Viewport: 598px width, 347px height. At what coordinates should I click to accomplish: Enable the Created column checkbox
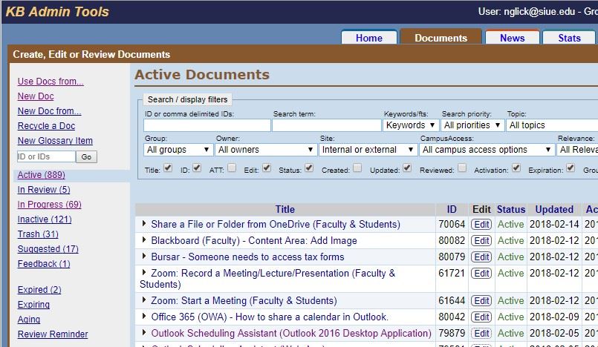[x=358, y=168]
